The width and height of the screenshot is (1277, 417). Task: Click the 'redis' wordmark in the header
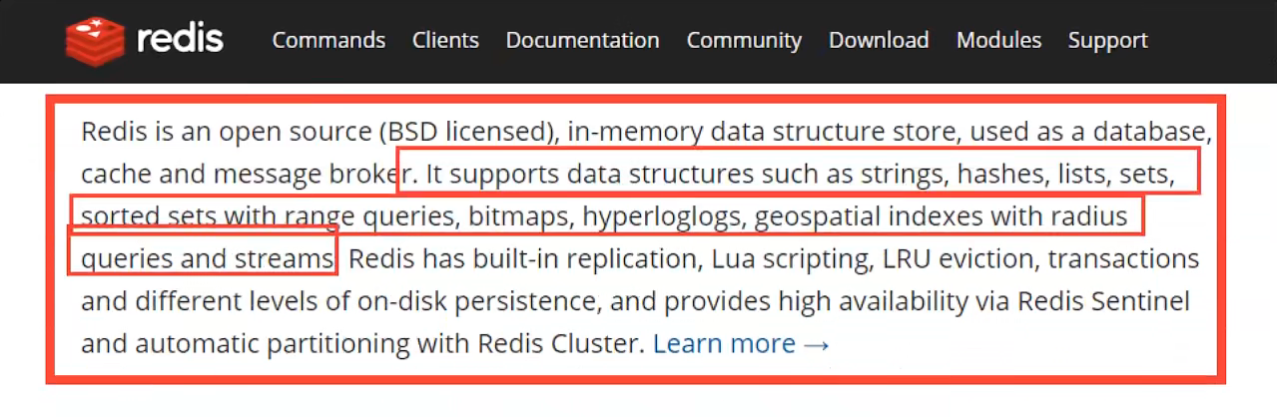coord(180,40)
